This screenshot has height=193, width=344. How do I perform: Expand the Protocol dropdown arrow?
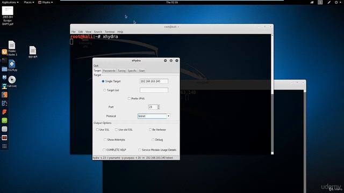pos(168,116)
